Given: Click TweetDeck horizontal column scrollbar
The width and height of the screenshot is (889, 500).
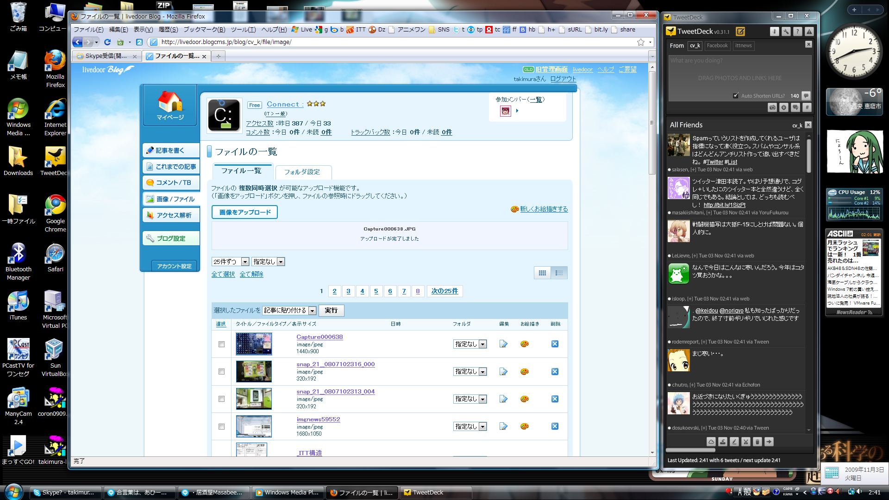Looking at the screenshot, I should coord(691,450).
